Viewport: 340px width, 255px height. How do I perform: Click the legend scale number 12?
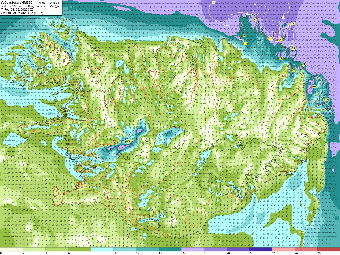point(138,253)
